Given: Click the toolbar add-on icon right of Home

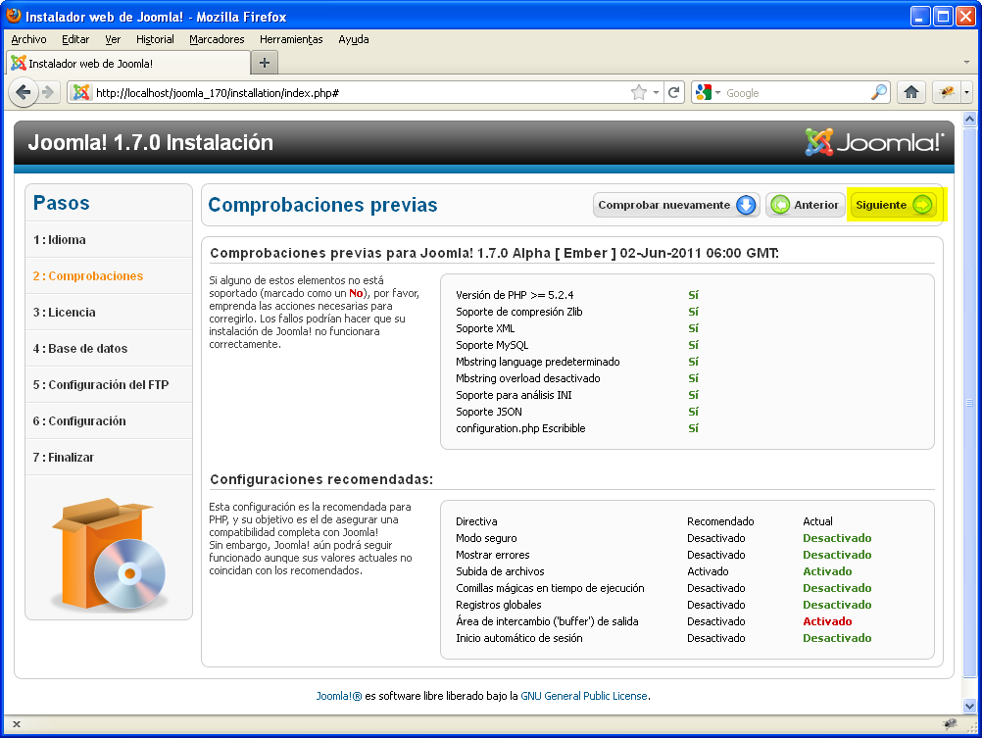Looking at the screenshot, I should 947,93.
